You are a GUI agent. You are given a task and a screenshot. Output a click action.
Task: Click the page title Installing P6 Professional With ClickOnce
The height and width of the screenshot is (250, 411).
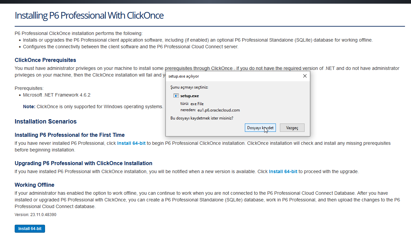[x=89, y=16]
